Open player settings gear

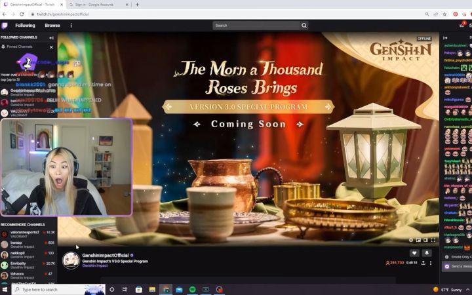411,240
